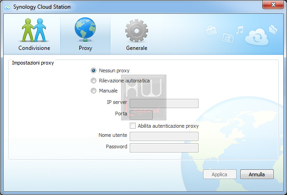The width and height of the screenshot is (287, 195).
Task: Switch to the Generale tab label
Action: 137,48
